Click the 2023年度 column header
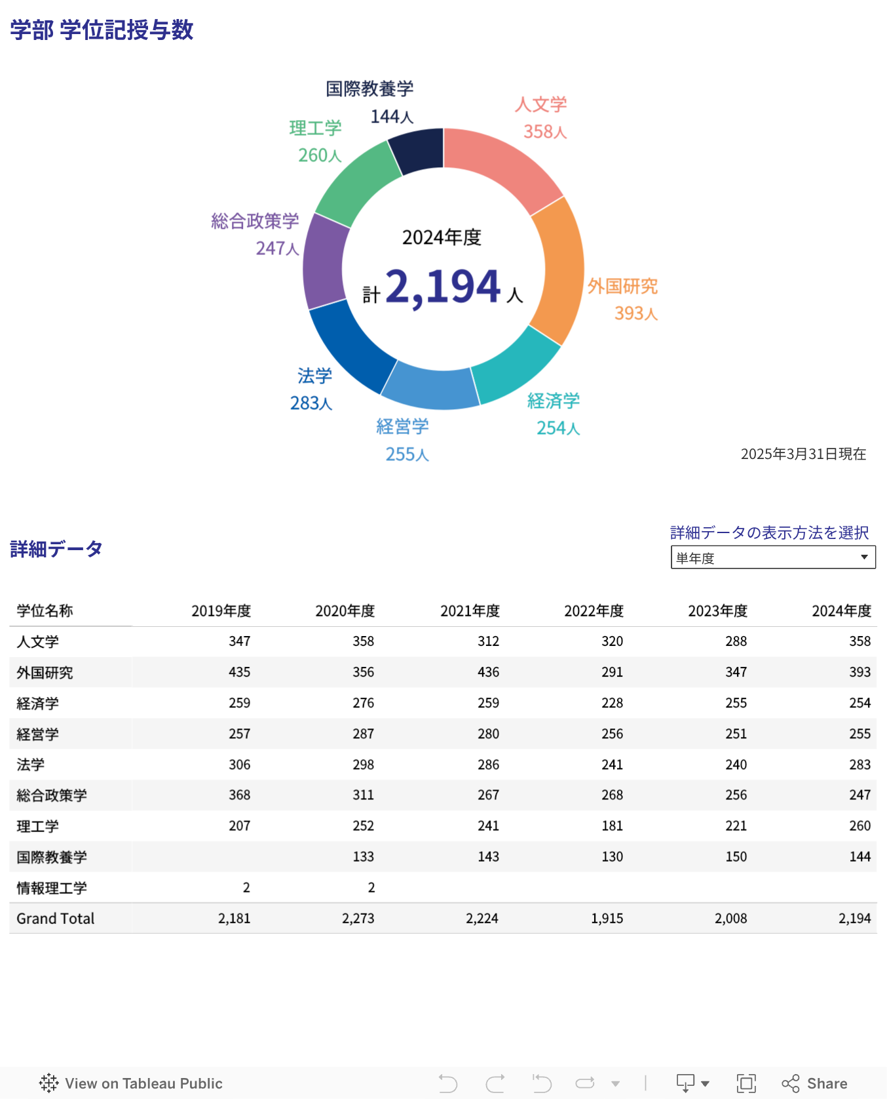The width and height of the screenshot is (887, 1099). pos(718,611)
